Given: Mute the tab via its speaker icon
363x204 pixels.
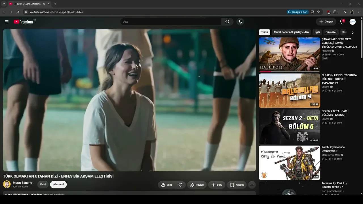Looking at the screenshot, I should pos(44,4).
